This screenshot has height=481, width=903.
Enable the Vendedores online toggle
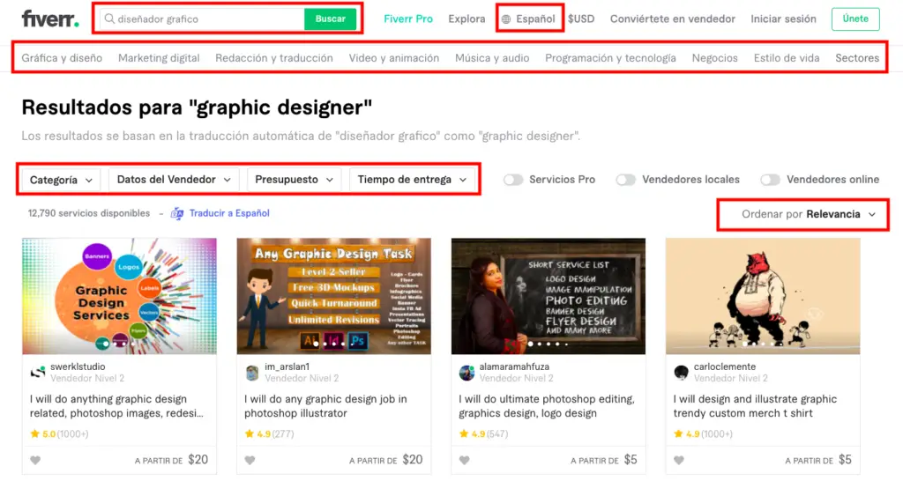click(x=770, y=180)
